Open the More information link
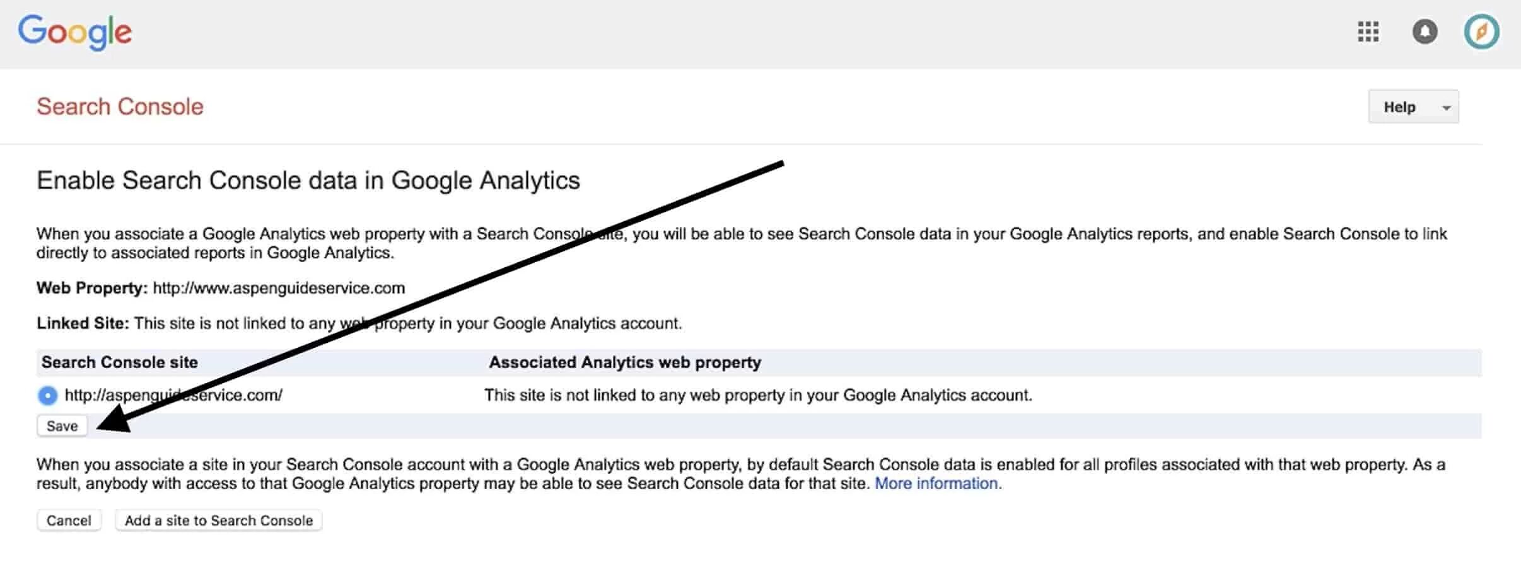Viewport: 1521px width, 576px height. 938,483
